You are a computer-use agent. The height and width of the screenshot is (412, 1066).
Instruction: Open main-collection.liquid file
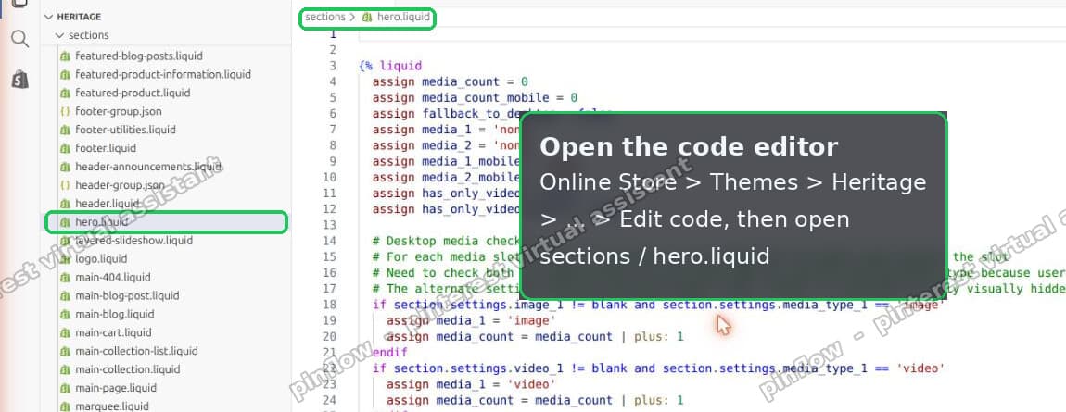tap(128, 369)
